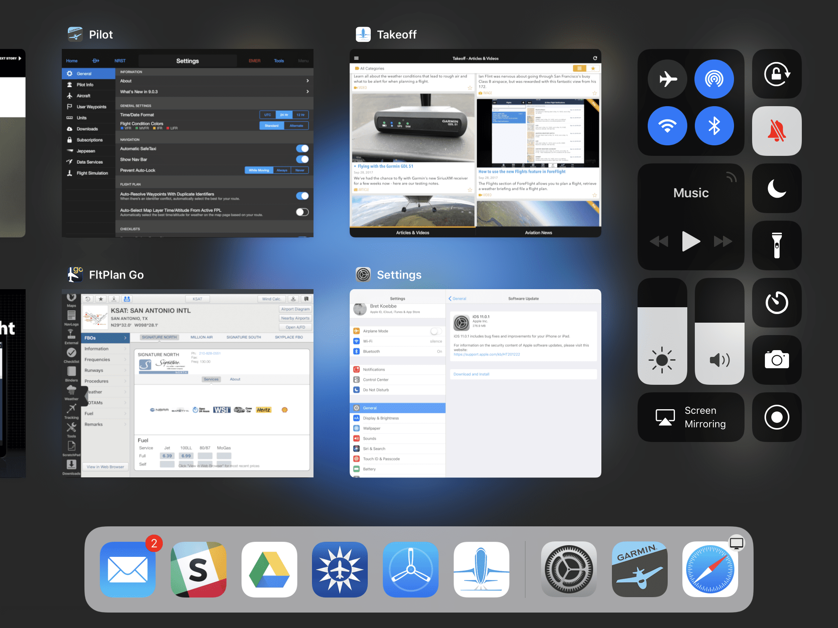The width and height of the screenshot is (838, 628).
Task: Adjust the brightness slider
Action: [662, 331]
